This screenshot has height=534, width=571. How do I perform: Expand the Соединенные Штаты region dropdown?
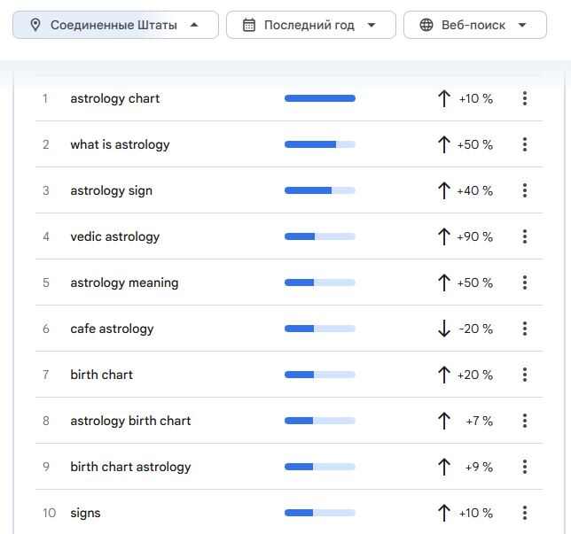point(116,25)
